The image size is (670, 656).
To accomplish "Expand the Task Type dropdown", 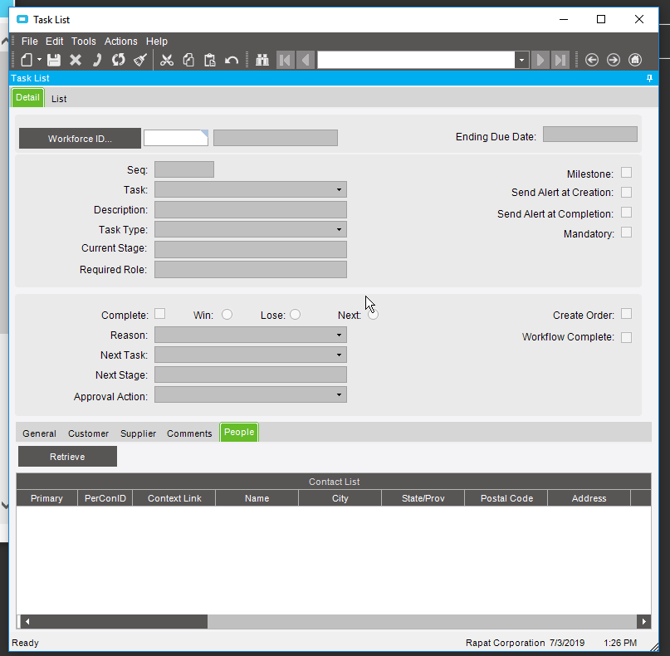I will tap(339, 229).
